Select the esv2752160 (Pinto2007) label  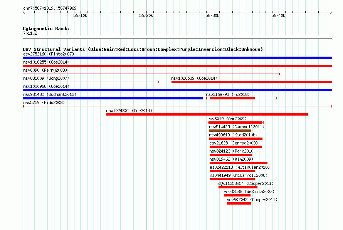(x=49, y=54)
